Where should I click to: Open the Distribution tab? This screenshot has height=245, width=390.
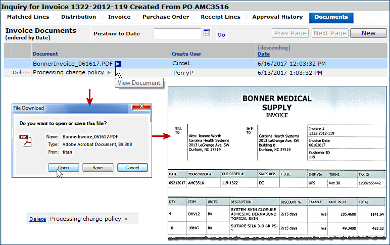[x=78, y=17]
